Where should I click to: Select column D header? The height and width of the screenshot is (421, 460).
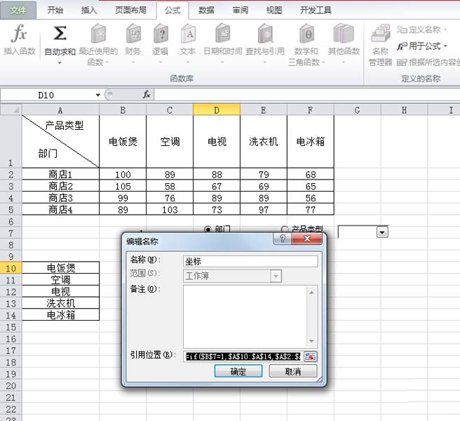pos(217,110)
